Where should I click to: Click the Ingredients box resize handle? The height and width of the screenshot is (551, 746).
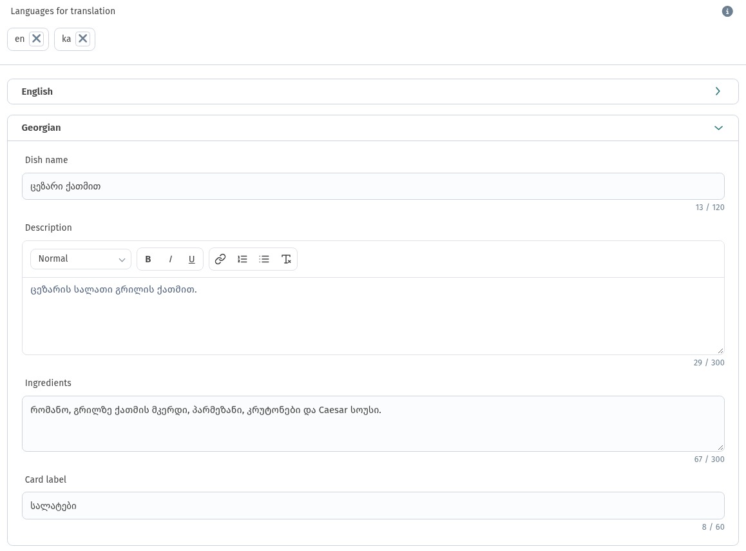(720, 447)
